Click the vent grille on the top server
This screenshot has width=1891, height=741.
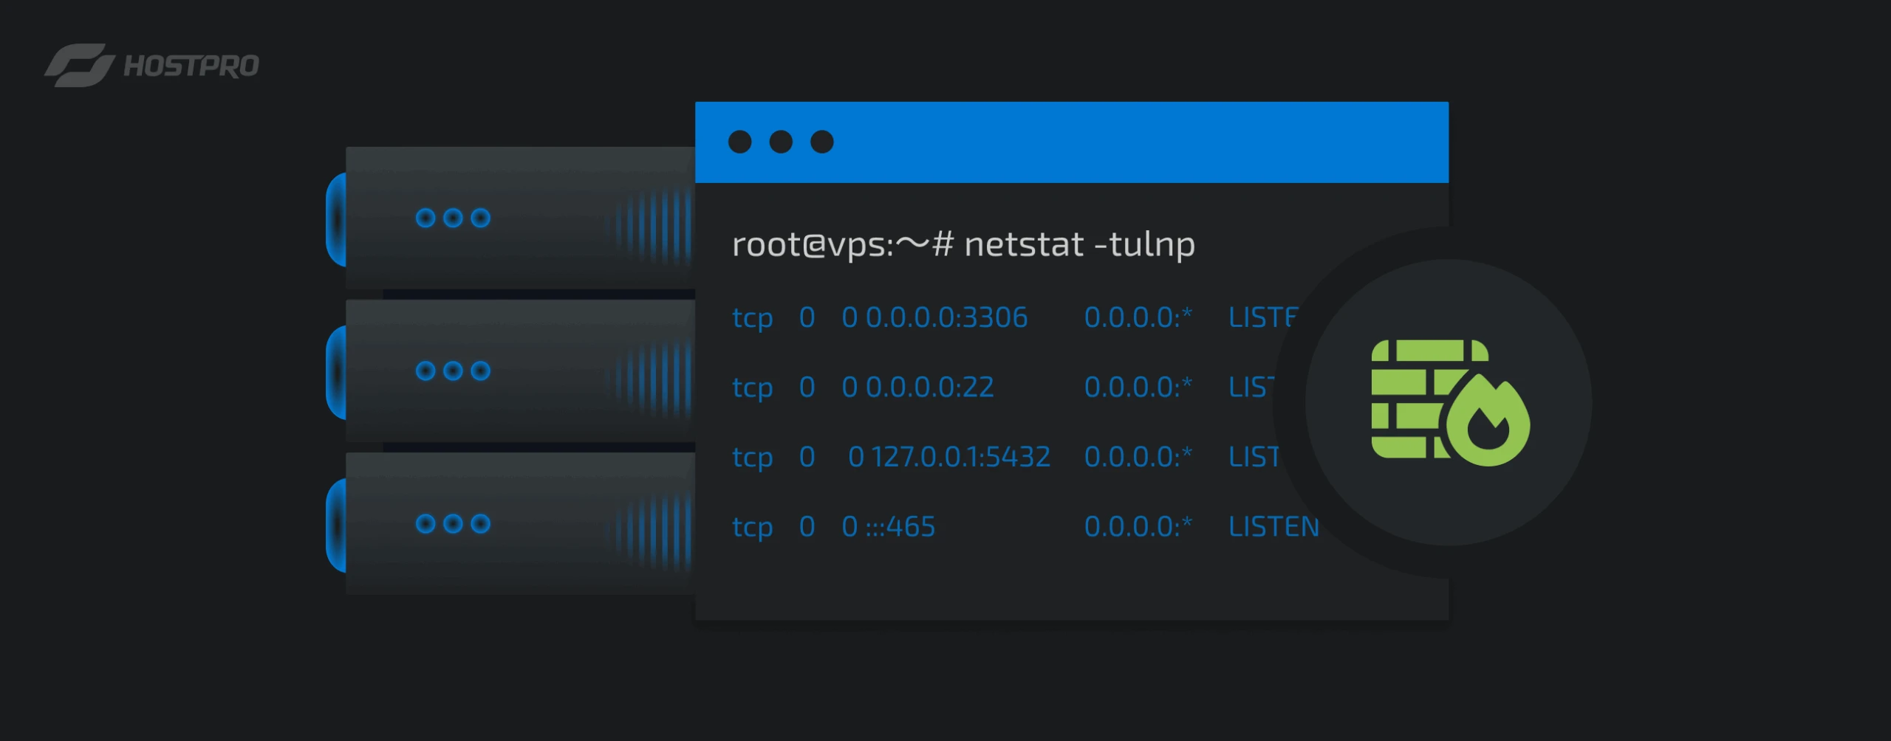pyautogui.click(x=650, y=225)
